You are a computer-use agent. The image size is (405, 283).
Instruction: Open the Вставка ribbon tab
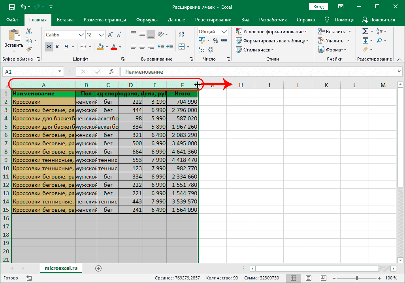(65, 20)
